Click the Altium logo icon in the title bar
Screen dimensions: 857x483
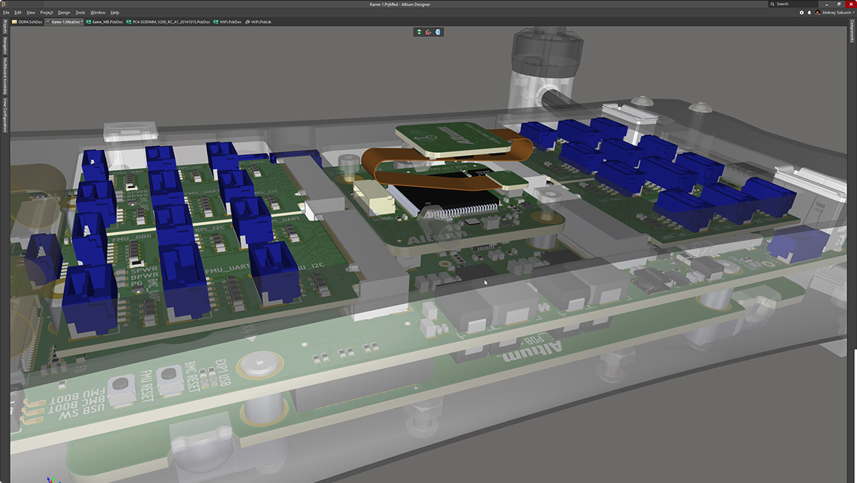pos(4,4)
